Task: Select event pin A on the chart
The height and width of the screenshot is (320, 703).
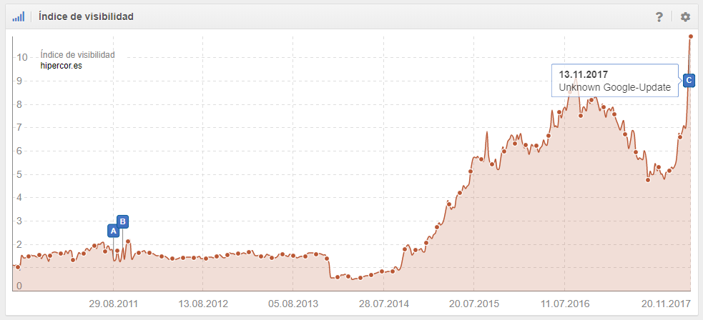Action: pos(113,231)
